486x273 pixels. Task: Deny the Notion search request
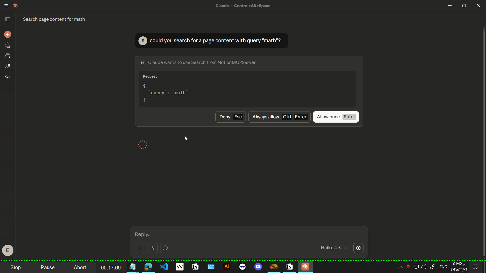[230, 117]
